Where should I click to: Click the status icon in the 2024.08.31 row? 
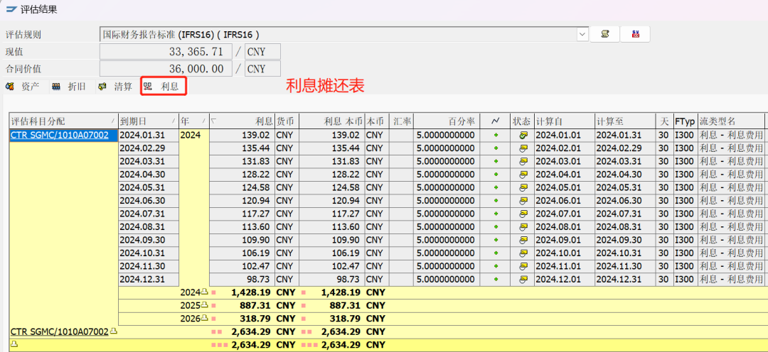click(x=523, y=227)
